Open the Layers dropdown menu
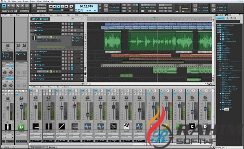The width and height of the screenshot is (244, 149). [x=60, y=15]
